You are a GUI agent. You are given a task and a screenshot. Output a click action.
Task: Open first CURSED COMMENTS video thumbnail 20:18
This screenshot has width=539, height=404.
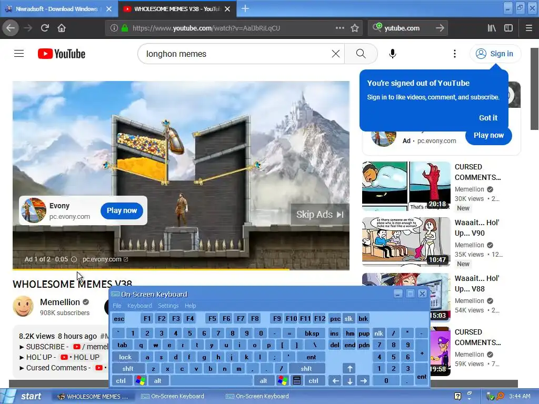[x=406, y=186]
